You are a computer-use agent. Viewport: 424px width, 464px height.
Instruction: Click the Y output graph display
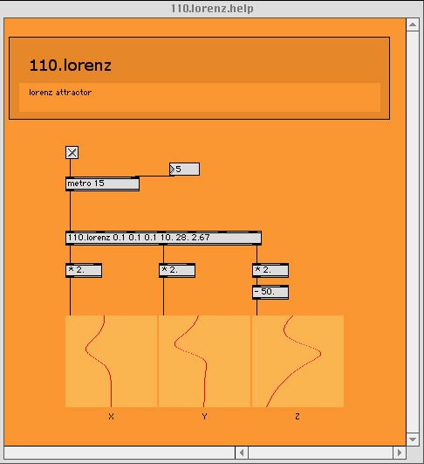204,361
